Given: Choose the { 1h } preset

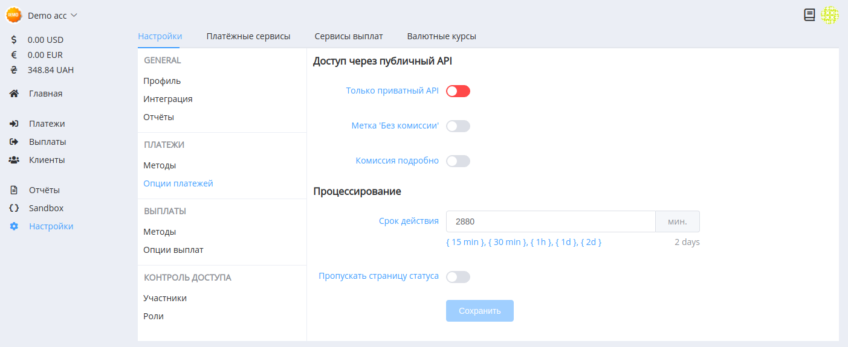Looking at the screenshot, I should pos(542,242).
